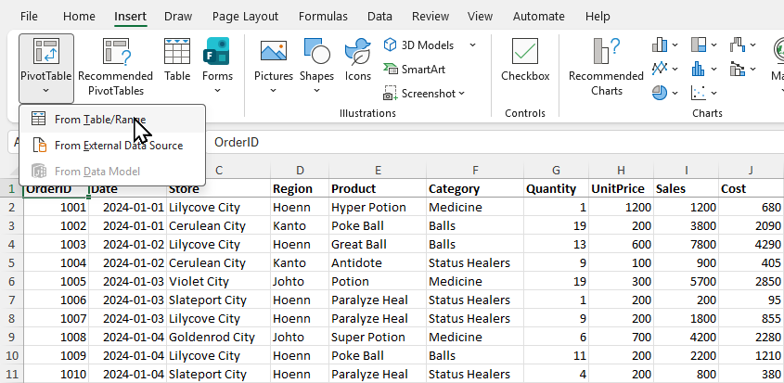Click the formula bar showing OrderID
Viewport: 784px width, 383px height.
[x=495, y=143]
